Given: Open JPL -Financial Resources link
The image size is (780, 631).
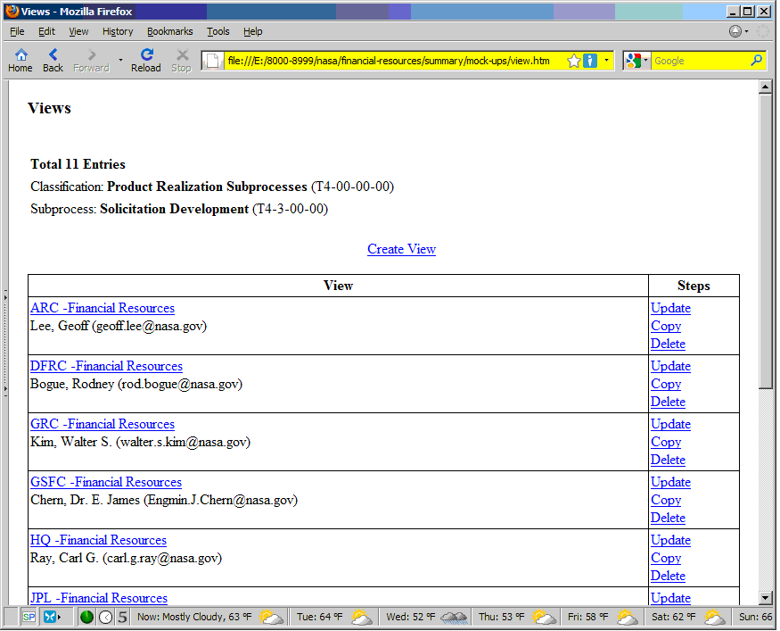Looking at the screenshot, I should (99, 598).
